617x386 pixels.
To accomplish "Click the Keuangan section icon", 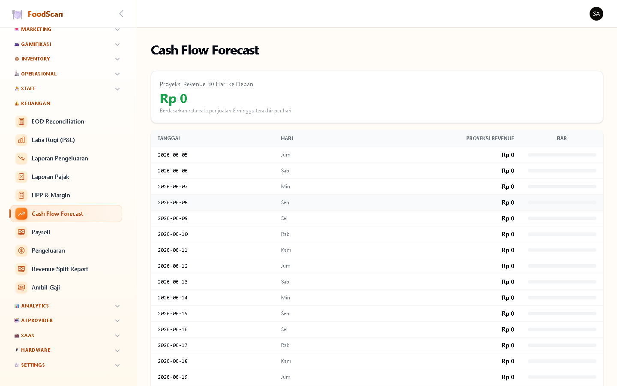I will pos(17,103).
